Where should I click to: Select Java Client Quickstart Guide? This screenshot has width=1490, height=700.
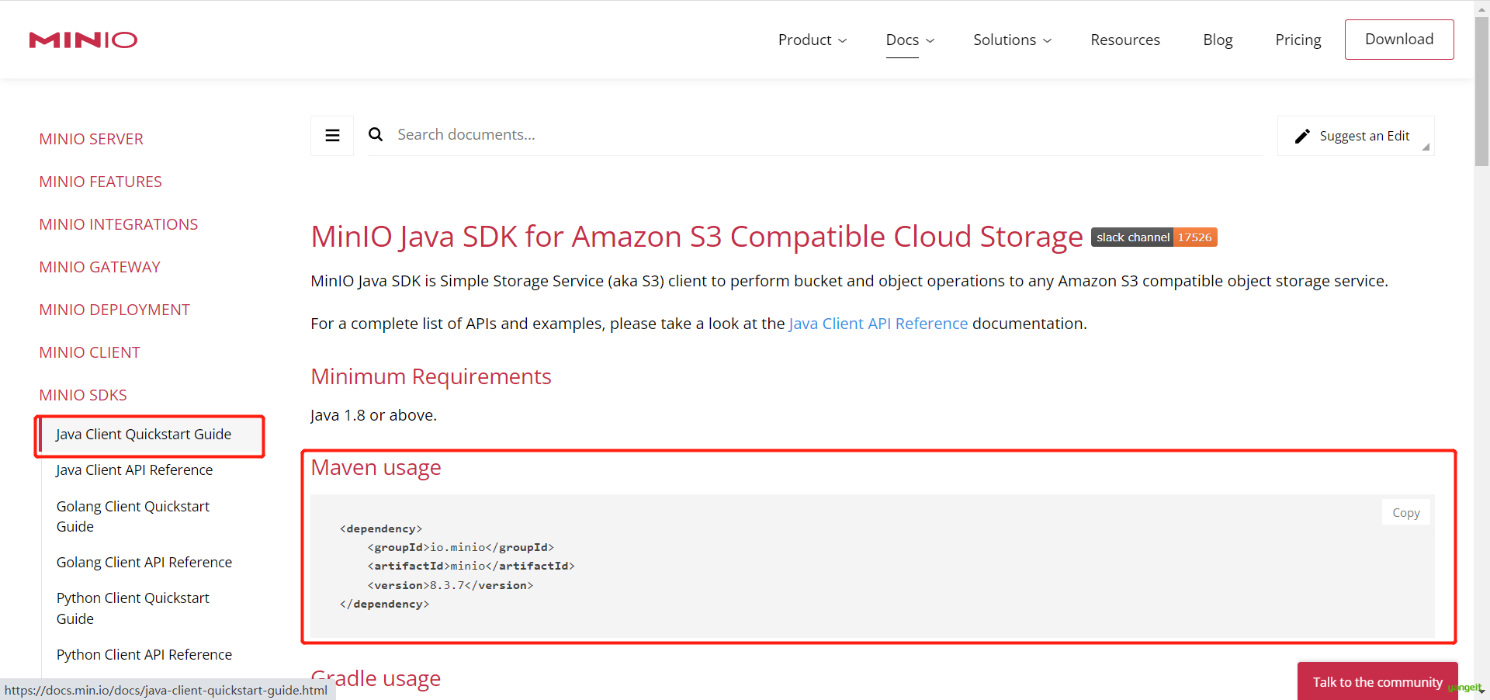144,435
